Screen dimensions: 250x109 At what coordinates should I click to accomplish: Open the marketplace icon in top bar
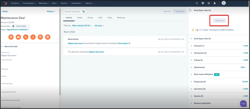tap(203, 3)
